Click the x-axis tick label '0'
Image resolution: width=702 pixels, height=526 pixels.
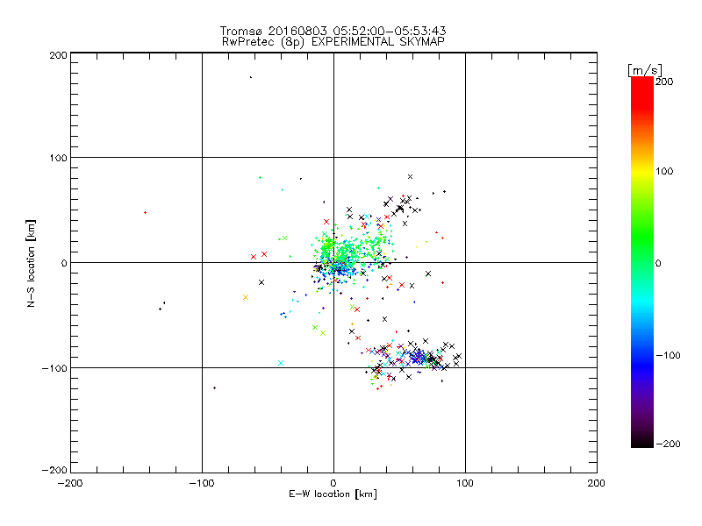333,483
